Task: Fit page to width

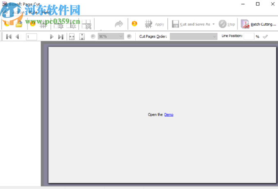Action: 72,37
